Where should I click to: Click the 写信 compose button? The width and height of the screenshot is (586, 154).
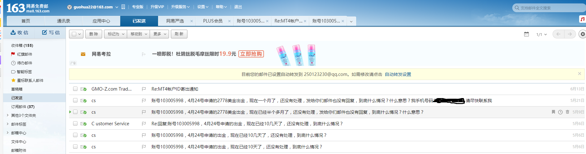coord(51,32)
